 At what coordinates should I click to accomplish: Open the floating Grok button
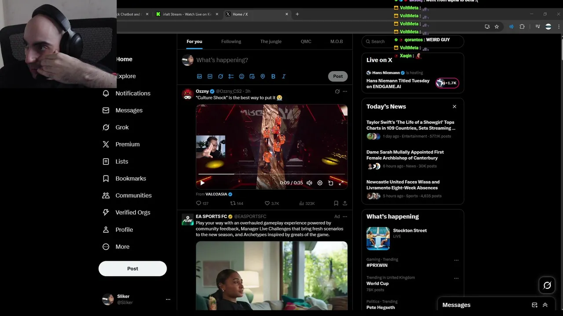(x=547, y=285)
